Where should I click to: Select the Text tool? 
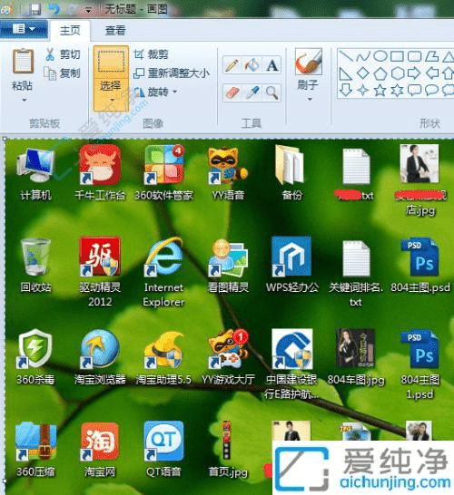(271, 65)
